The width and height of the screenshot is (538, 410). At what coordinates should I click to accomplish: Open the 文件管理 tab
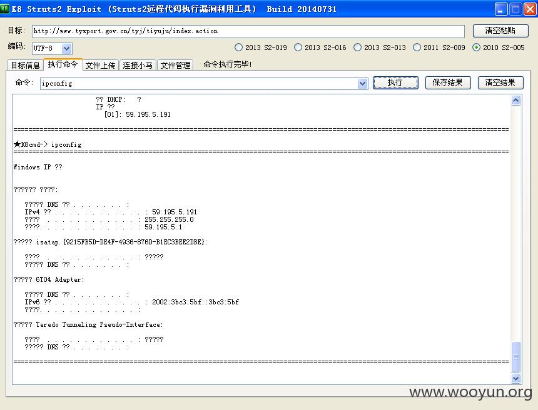point(175,65)
